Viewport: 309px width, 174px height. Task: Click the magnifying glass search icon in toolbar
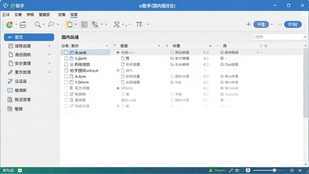38,24
